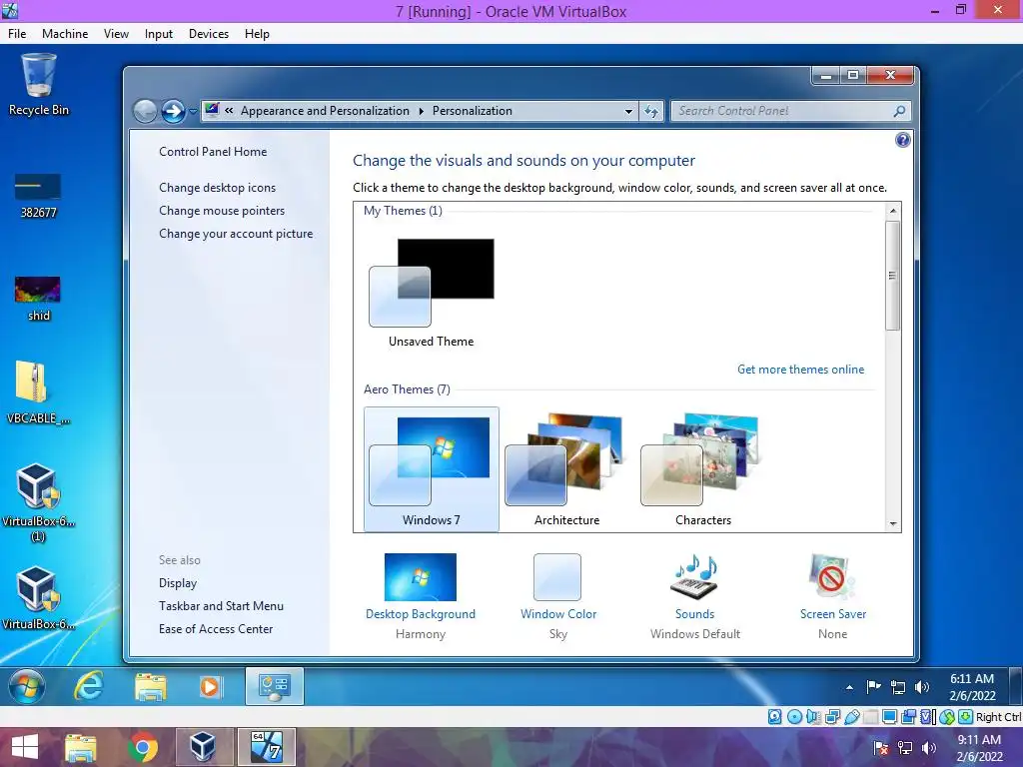Open the Machine menu in VirtualBox
This screenshot has height=767, width=1023.
(x=65, y=34)
